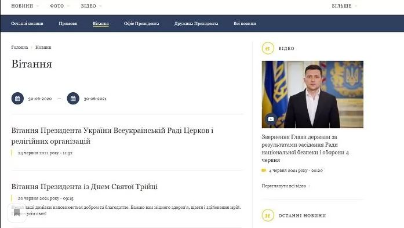Click the arrow next to Переглянути всі відео

[x=310, y=186]
